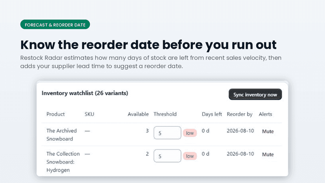Select the Forecast & Reorder Date badge
This screenshot has width=325, height=183.
tap(55, 24)
